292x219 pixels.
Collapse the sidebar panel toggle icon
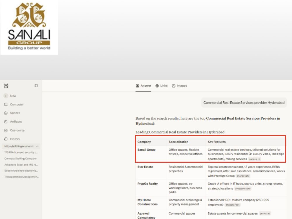[36, 86]
